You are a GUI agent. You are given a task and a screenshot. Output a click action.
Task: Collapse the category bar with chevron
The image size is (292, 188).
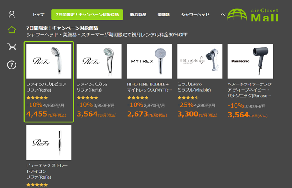(x=223, y=14)
